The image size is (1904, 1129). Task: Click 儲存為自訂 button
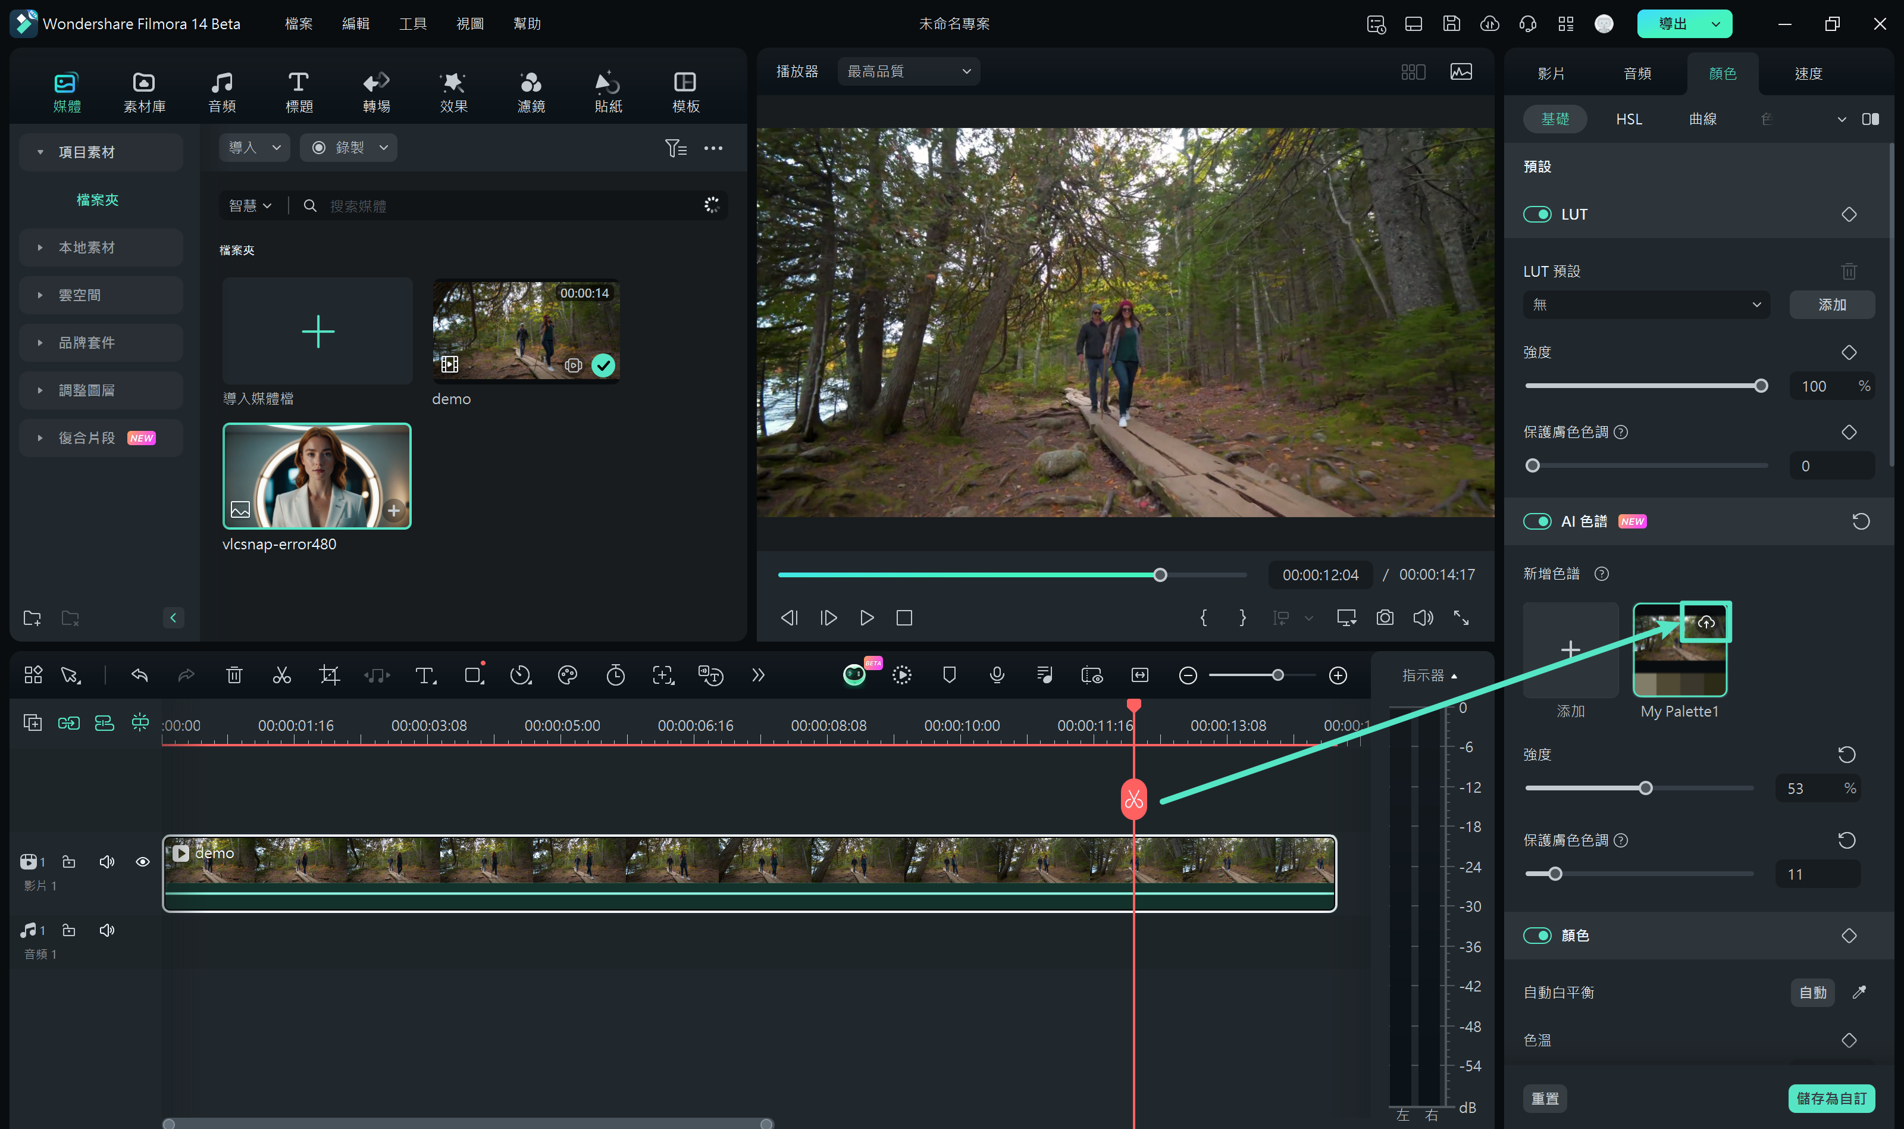tap(1831, 1098)
